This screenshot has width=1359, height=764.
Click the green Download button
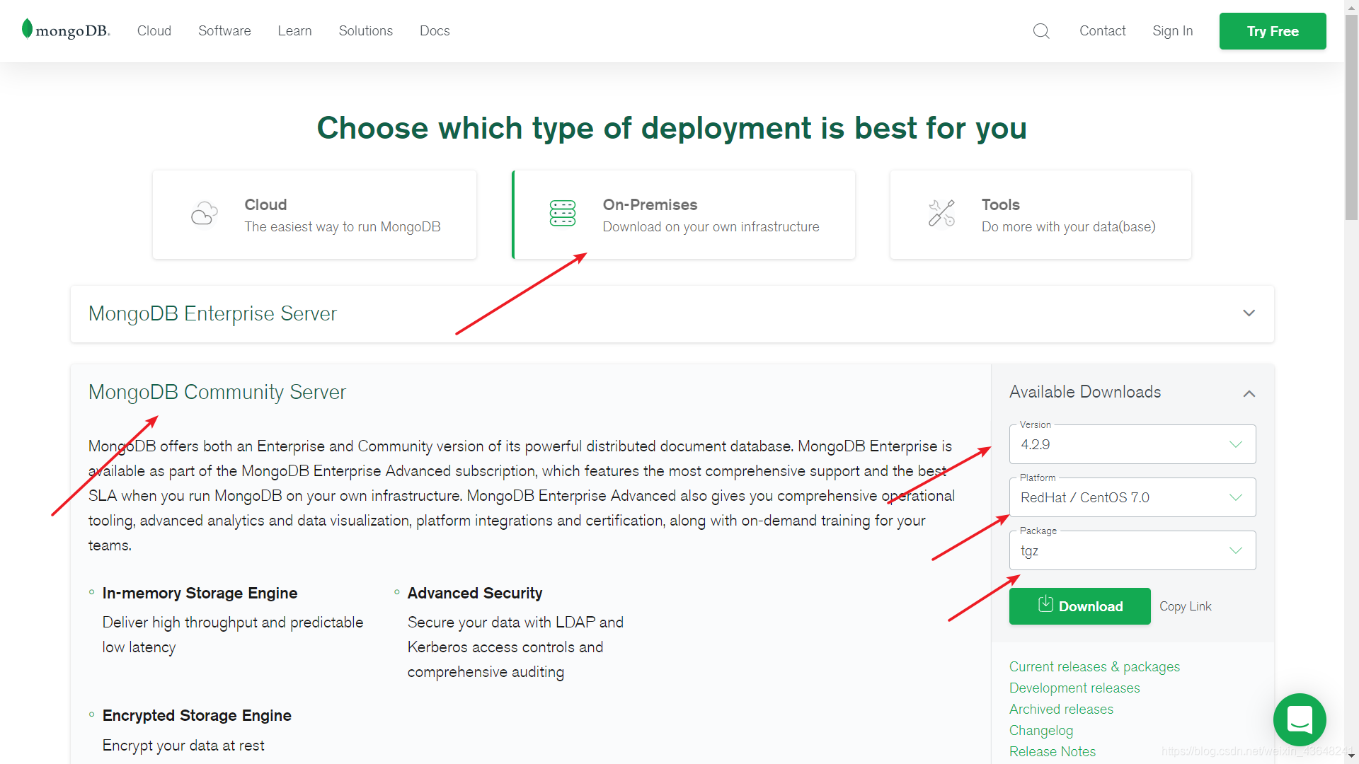point(1079,606)
